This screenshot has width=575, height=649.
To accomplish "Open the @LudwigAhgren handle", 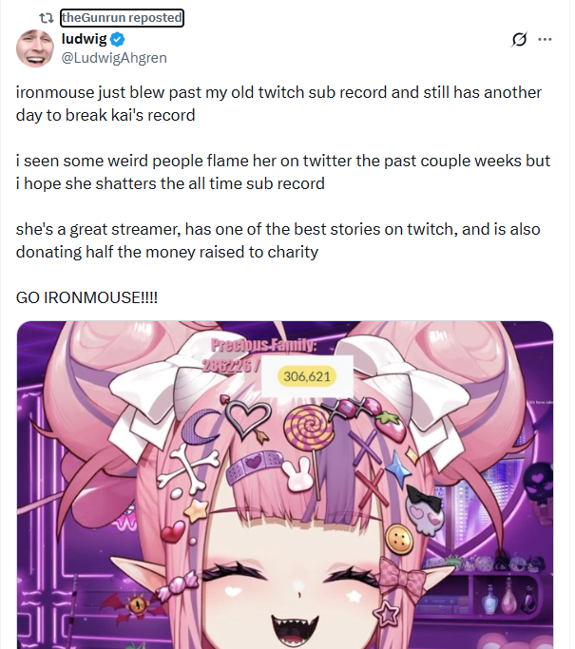I will [x=114, y=58].
